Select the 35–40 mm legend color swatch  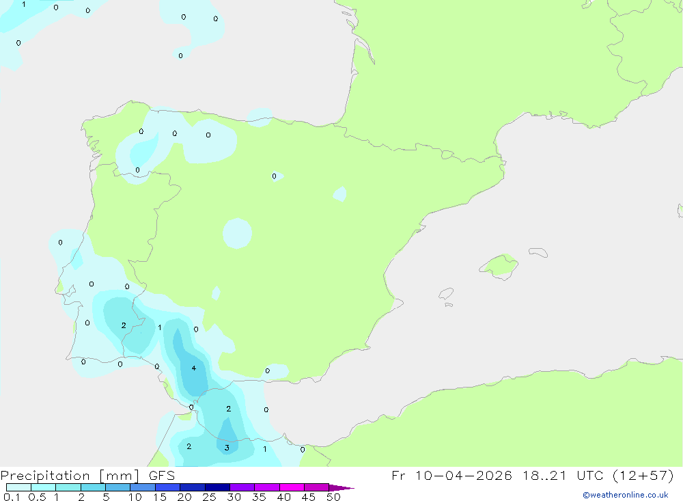tap(267, 487)
